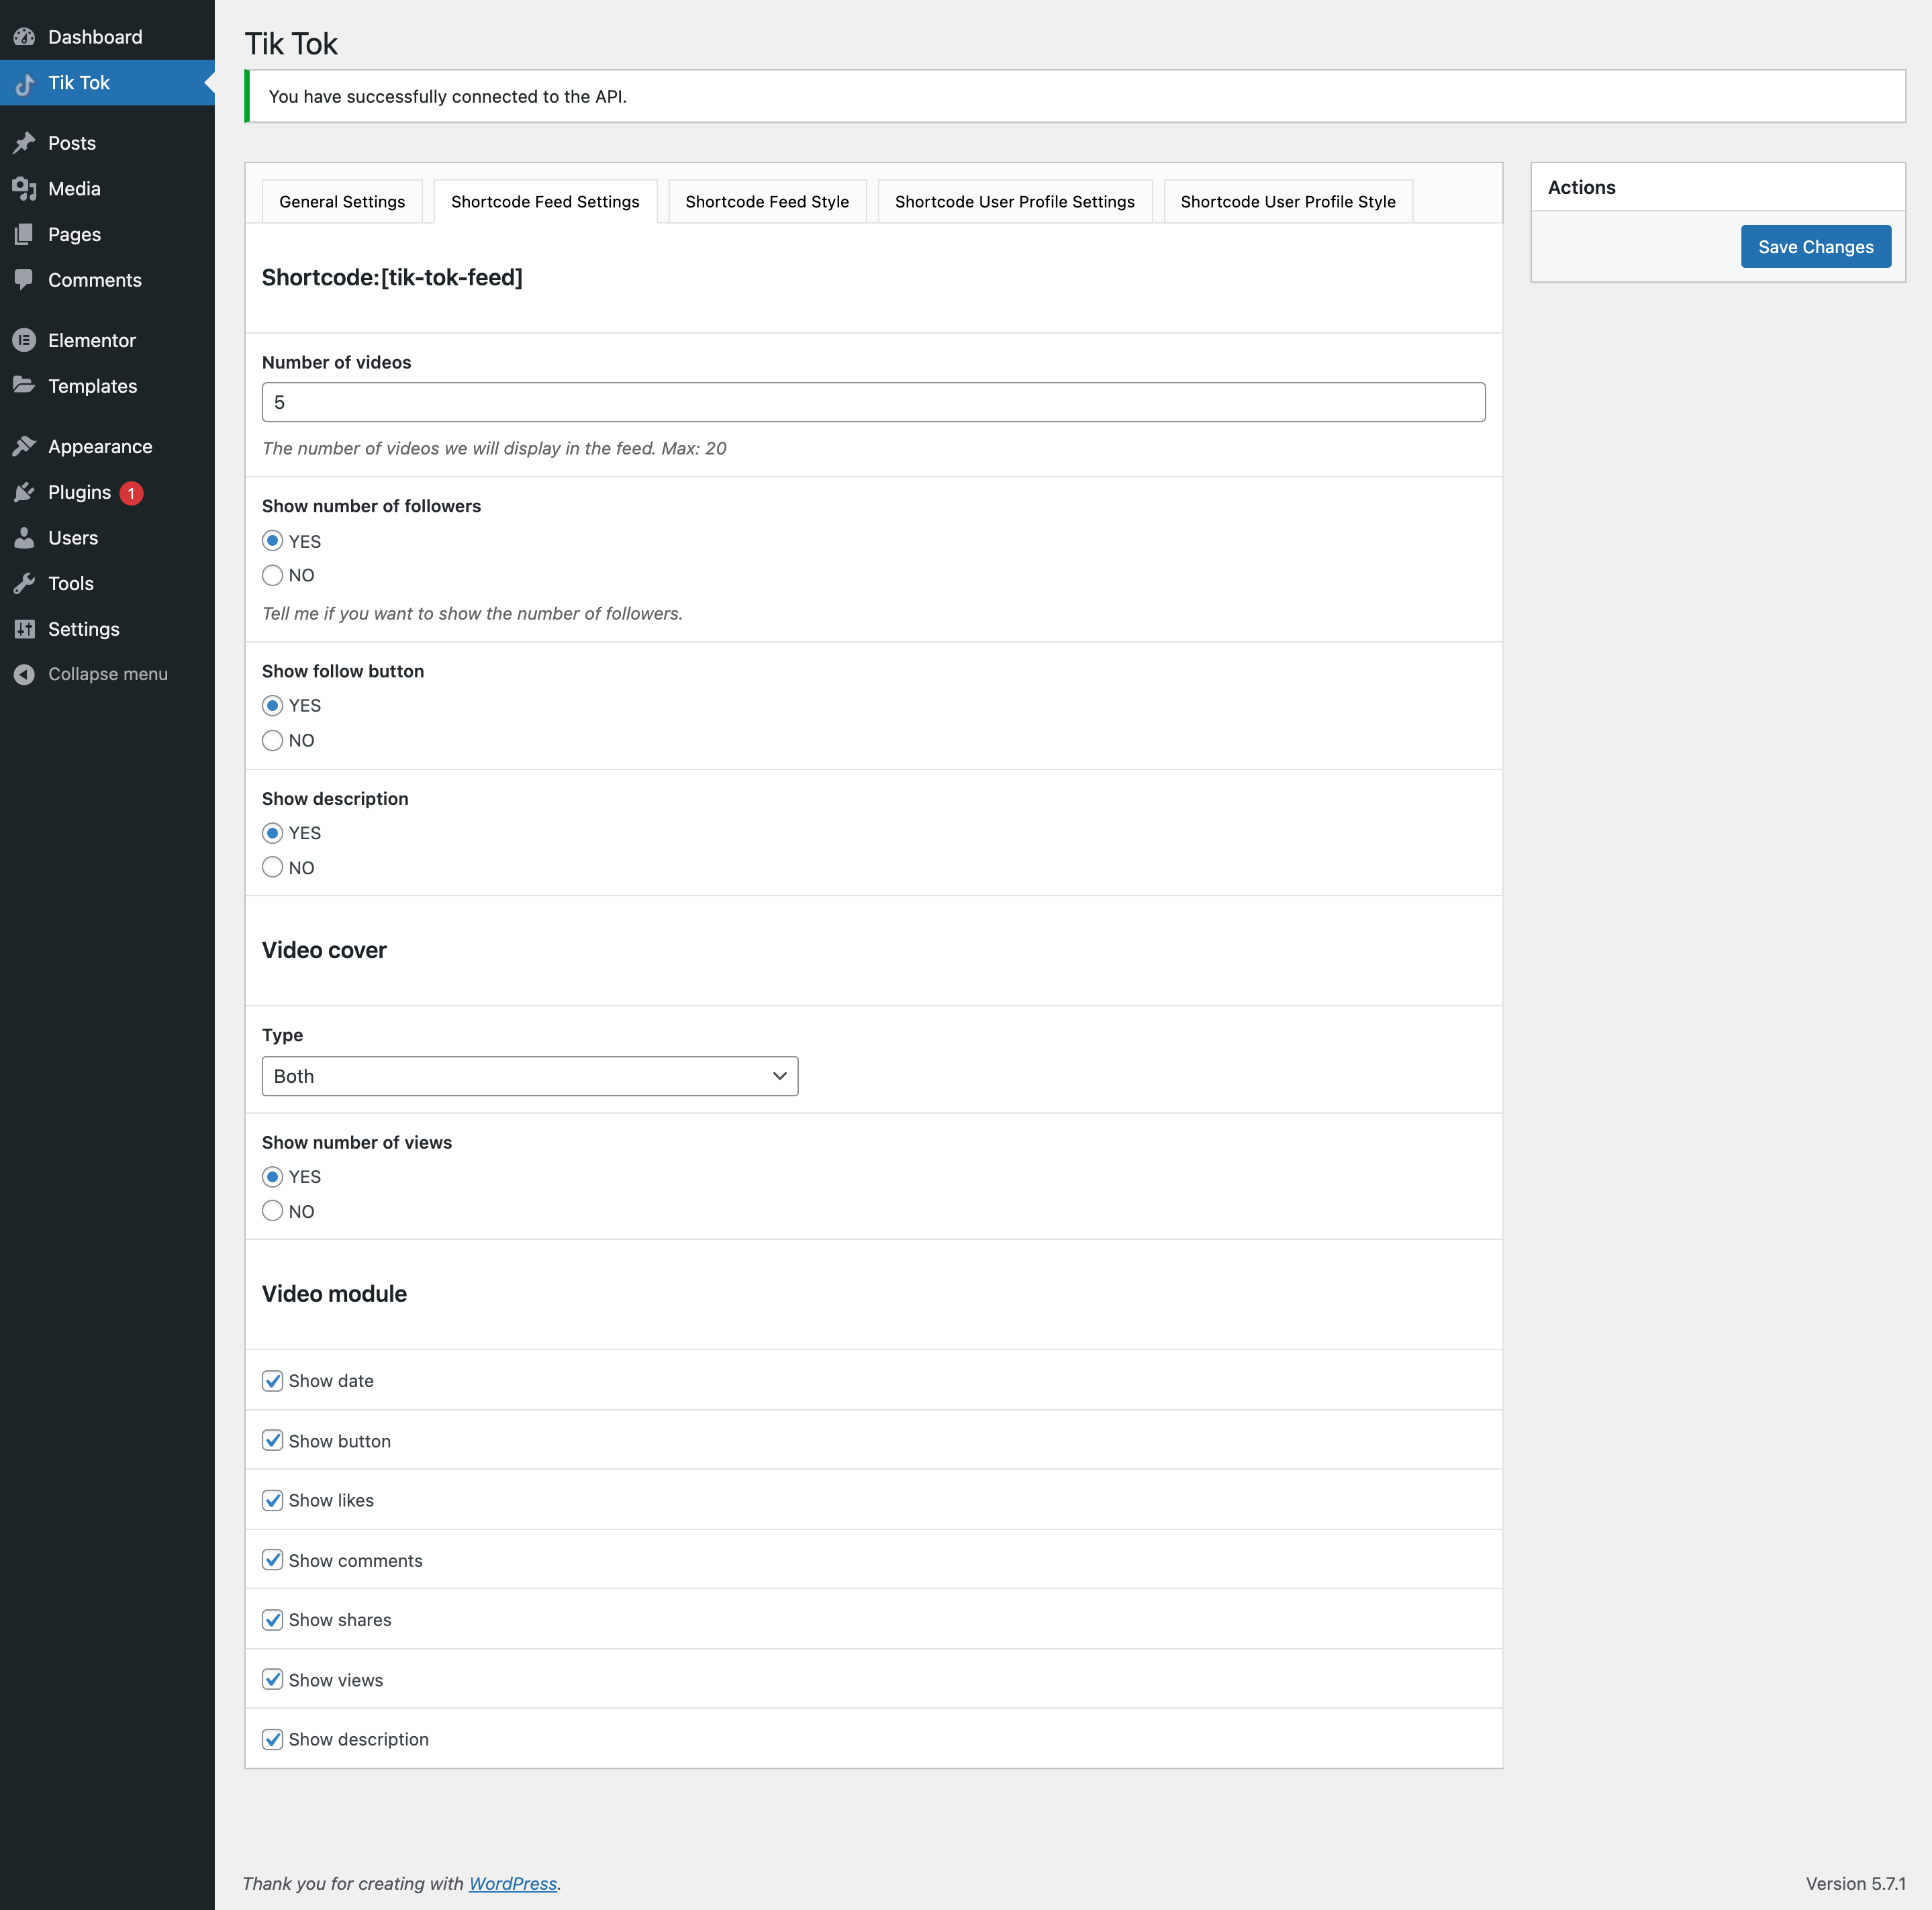Disable the Show shares checkbox

[272, 1620]
